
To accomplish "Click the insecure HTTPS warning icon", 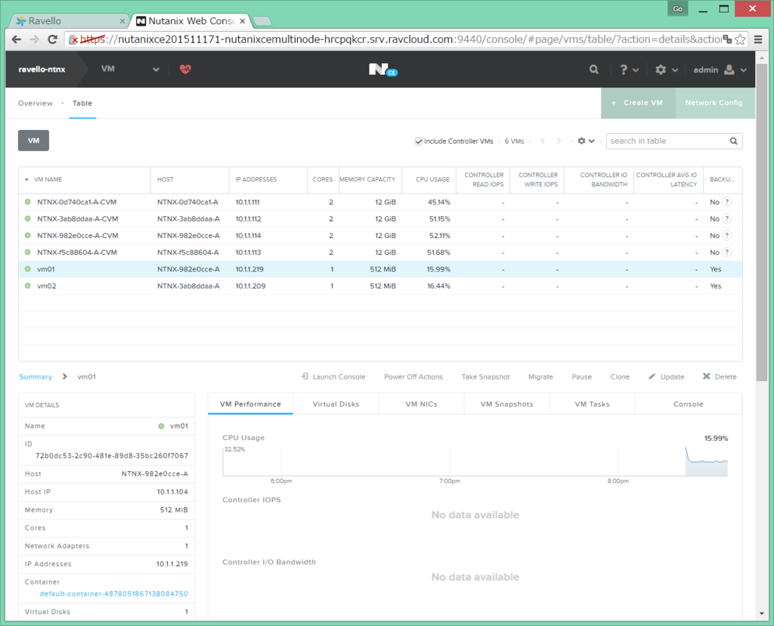I will point(73,39).
